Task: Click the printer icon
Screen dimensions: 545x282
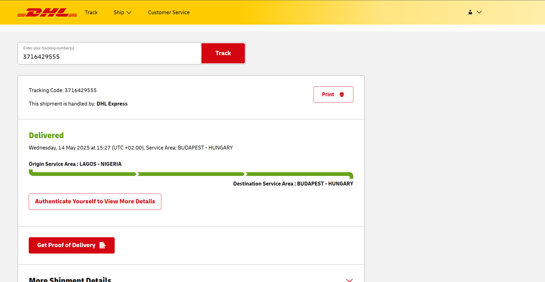Action: pyautogui.click(x=342, y=94)
